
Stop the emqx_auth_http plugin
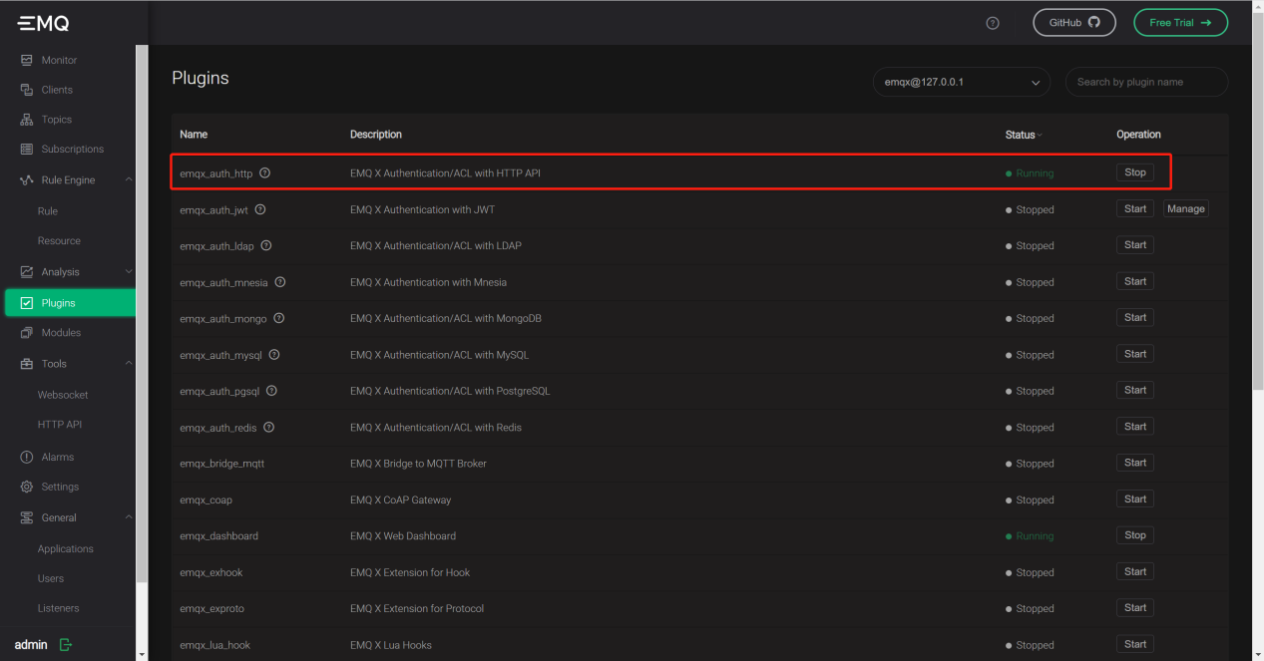tap(1135, 172)
